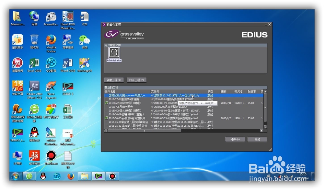Launch Excel 2016 desktop shortcut
Viewport: 324px width, 190px height.
coord(34,65)
